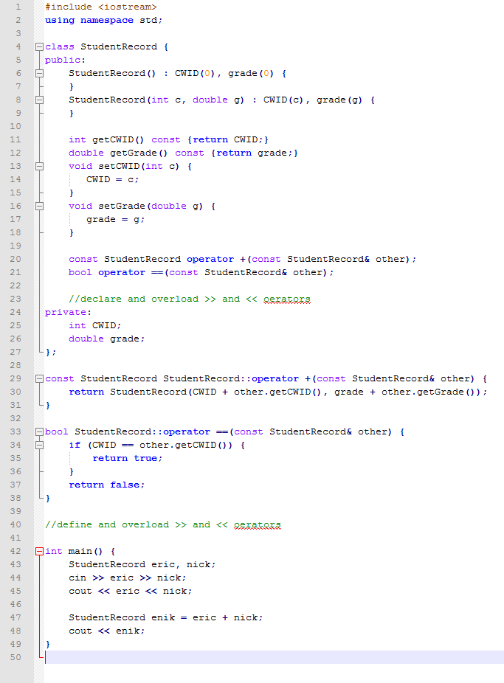Collapse the bool operator == definition fold
Image resolution: width=504 pixels, height=683 pixels.
pos(39,431)
